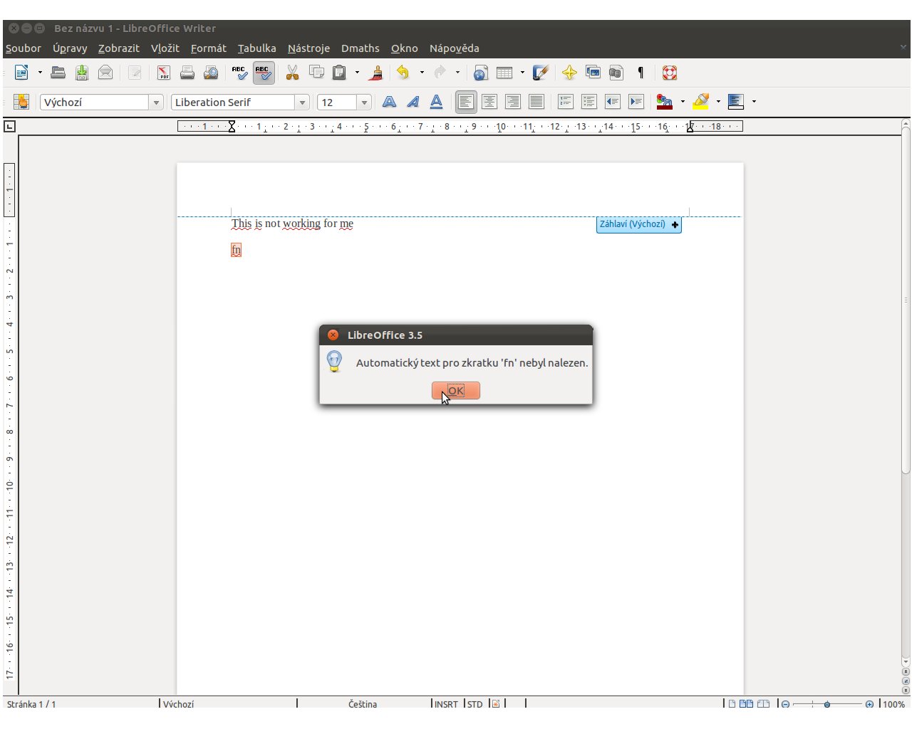Click the zoom slider in status bar
This screenshot has width=912, height=729.
pos(826,704)
